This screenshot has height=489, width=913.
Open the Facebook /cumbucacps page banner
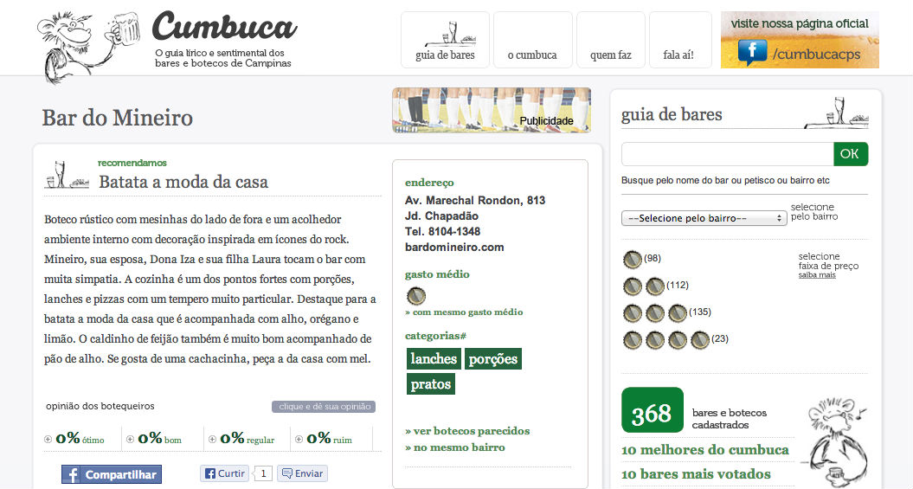coord(800,40)
